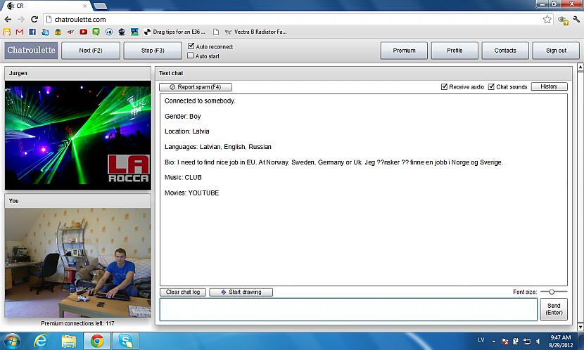Open a new tab button
Image resolution: width=584 pixels, height=350 pixels.
click(x=100, y=6)
